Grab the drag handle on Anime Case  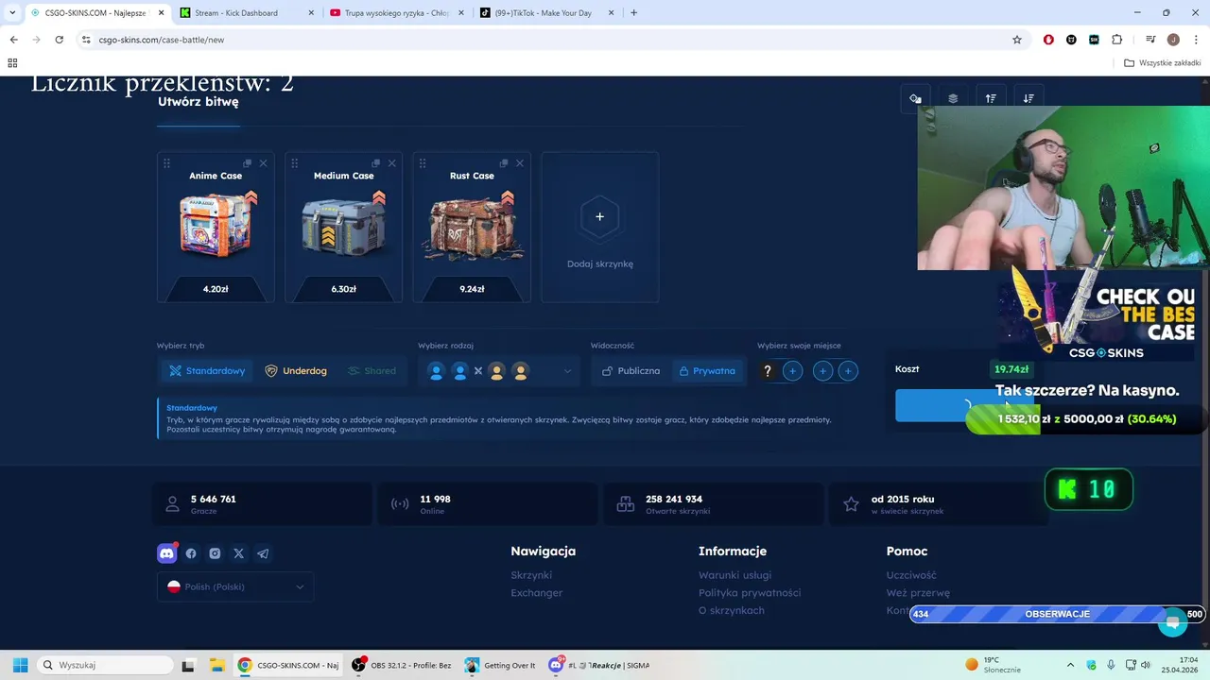(x=166, y=163)
